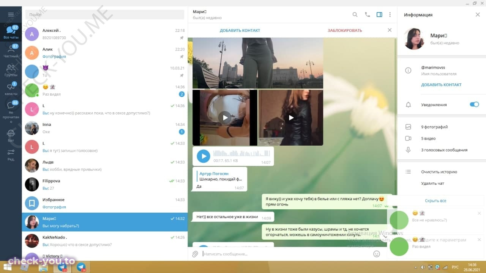This screenshot has width=486, height=273.
Task: Select the 'Группы' folder
Action: (11, 70)
